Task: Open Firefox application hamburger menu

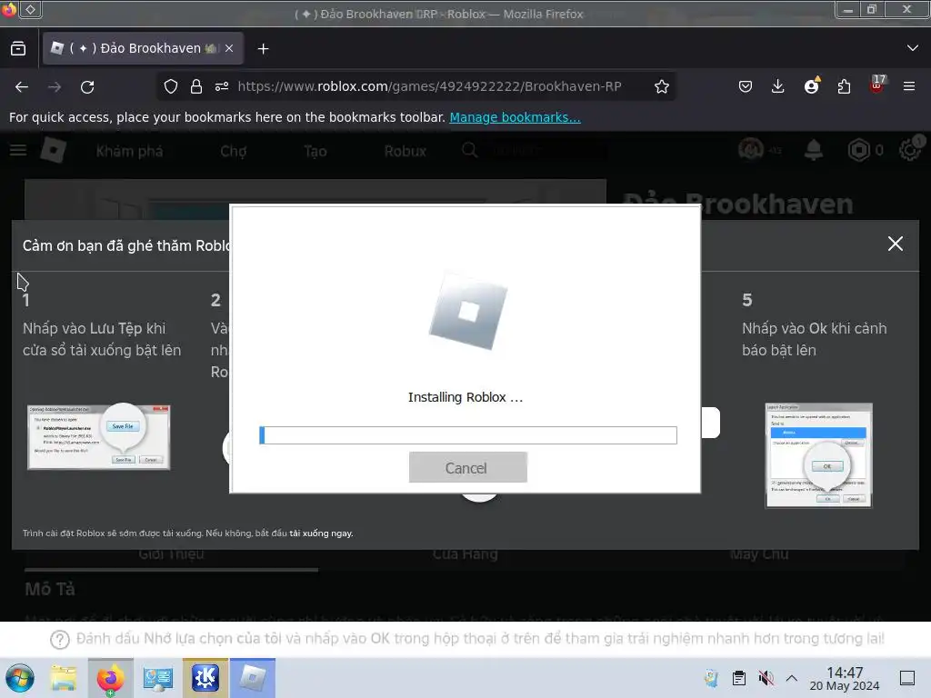Action: [x=908, y=86]
